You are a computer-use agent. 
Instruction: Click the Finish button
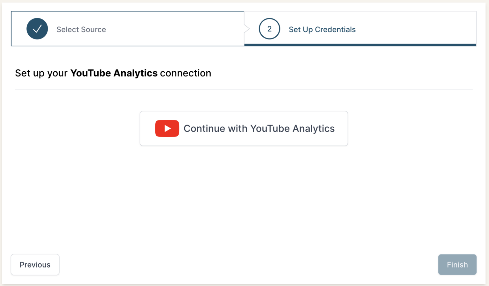457,264
